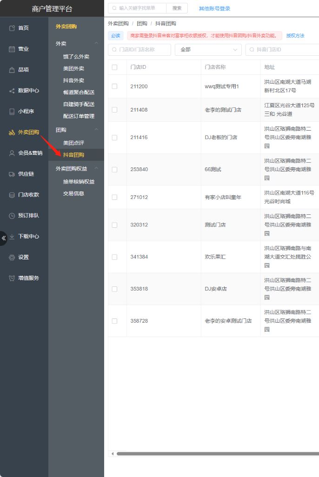Image resolution: width=319 pixels, height=477 pixels.
Task: Open 自建骑手配送 menu item
Action: point(79,104)
